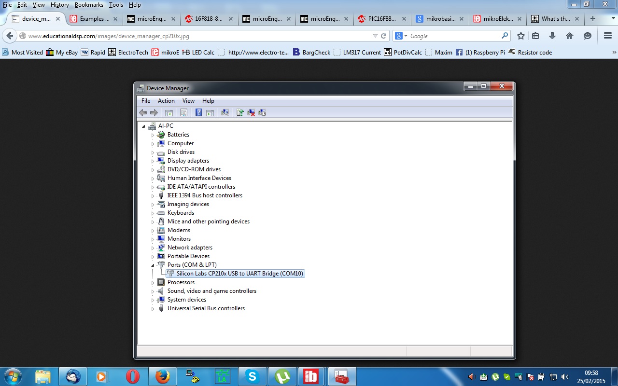Viewport: 618px width, 386px height.
Task: Click the Firefox bookmark star icon
Action: 521,36
